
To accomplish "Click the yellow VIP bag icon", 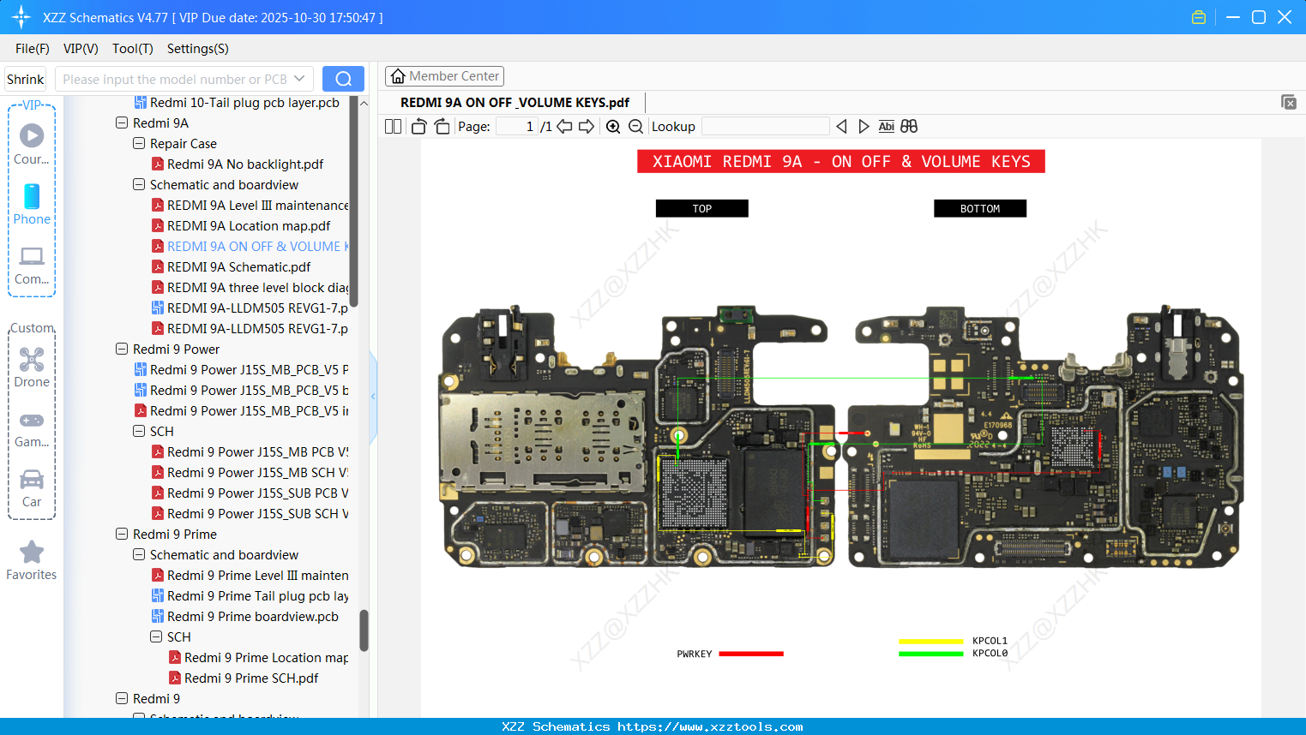I will click(1199, 17).
